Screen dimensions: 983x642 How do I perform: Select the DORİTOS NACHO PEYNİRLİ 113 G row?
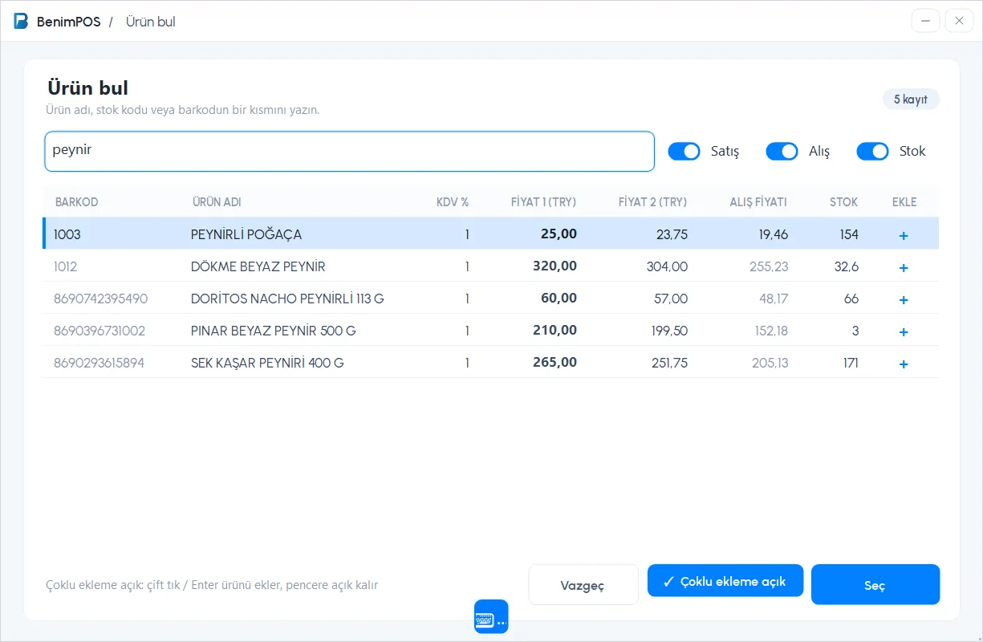pos(491,298)
